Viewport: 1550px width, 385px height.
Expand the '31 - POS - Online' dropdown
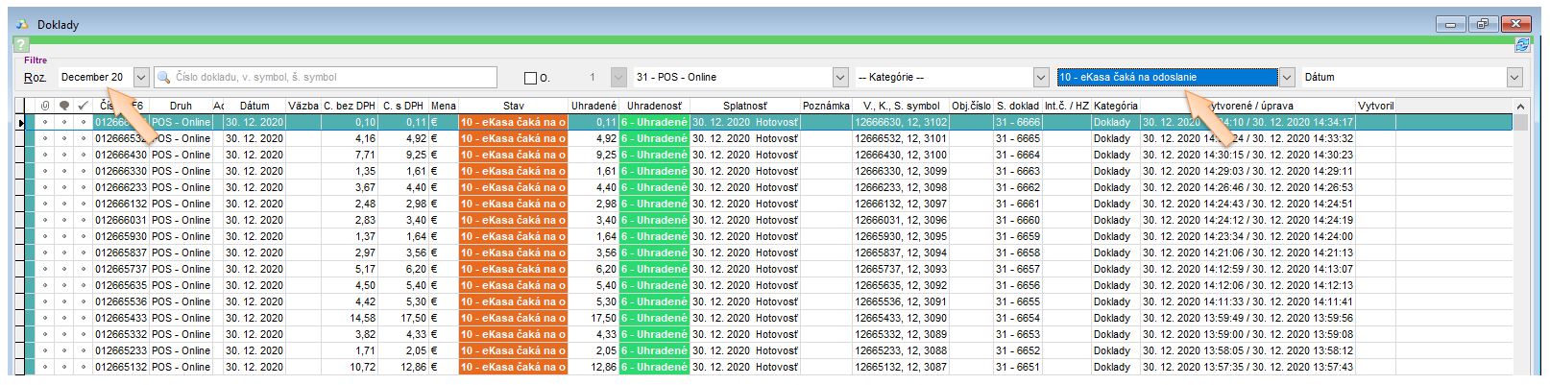pos(840,77)
